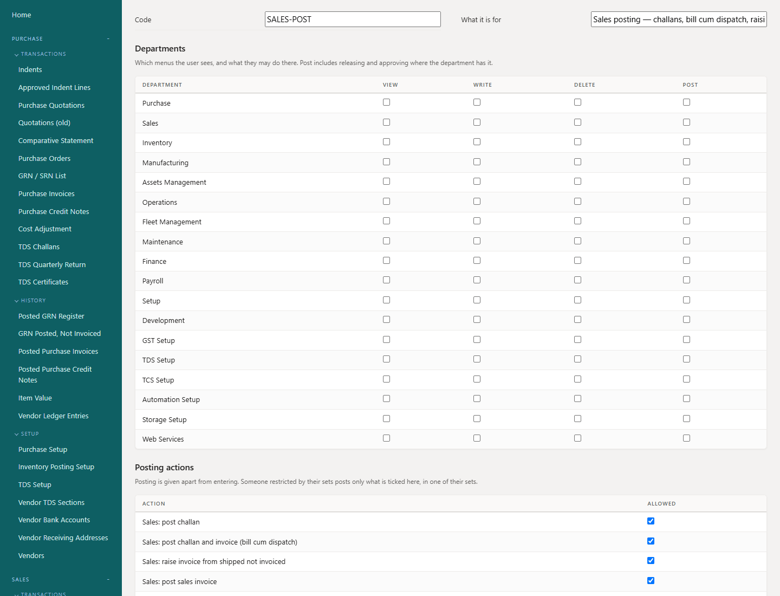Open Posted Purchase Invoices

tap(58, 352)
